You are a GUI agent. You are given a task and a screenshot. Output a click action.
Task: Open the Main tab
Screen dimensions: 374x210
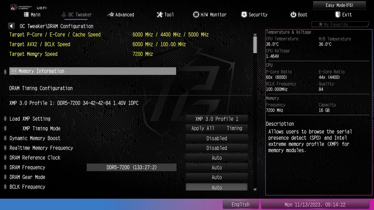click(x=32, y=15)
